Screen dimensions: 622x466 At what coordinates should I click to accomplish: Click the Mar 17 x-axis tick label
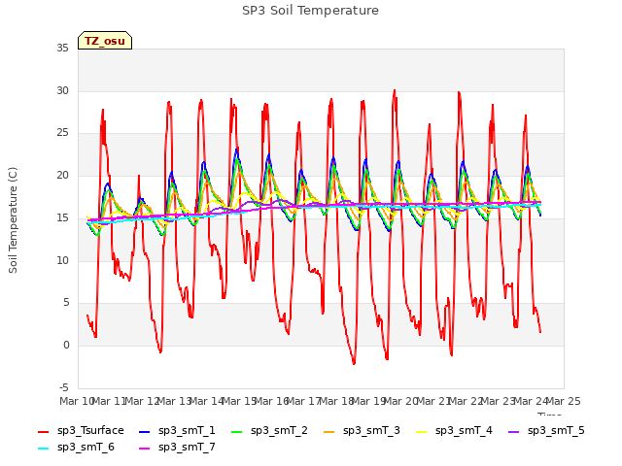(303, 401)
